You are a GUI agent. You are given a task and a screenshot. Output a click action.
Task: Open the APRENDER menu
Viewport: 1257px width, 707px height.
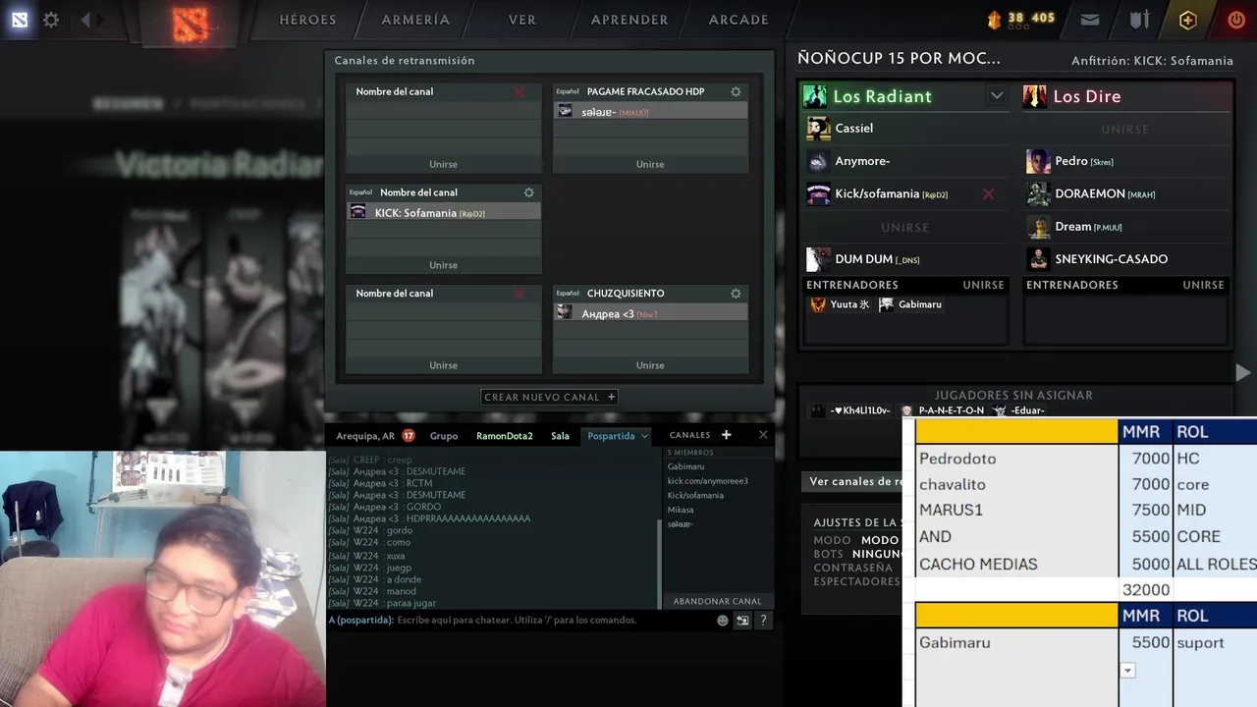click(629, 20)
